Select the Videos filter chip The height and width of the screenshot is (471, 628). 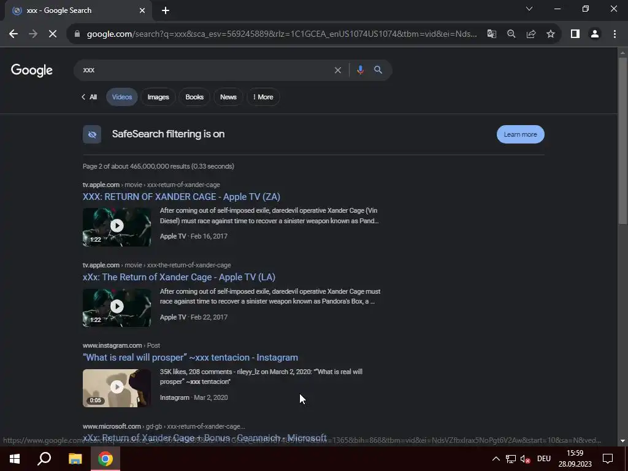click(x=122, y=97)
